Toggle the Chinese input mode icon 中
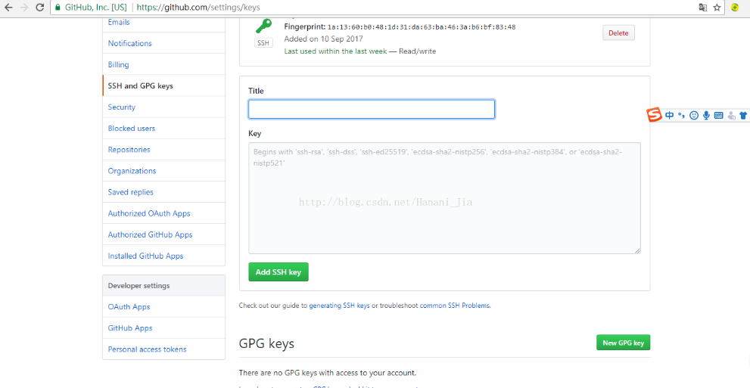The width and height of the screenshot is (750, 388). (669, 115)
